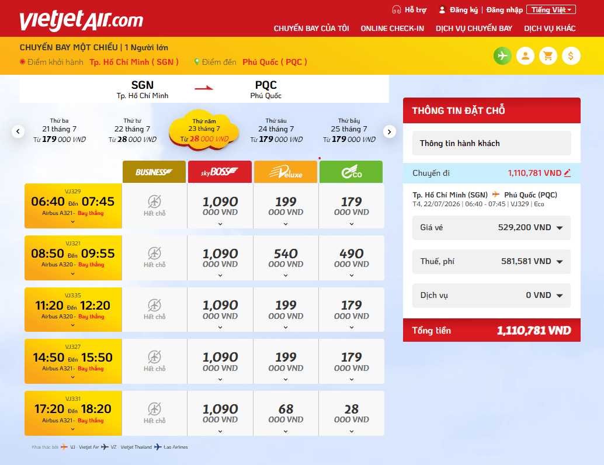Choose 540 000 VND Deluxe fare on VJ321
This screenshot has height=465, width=604.
tap(286, 258)
